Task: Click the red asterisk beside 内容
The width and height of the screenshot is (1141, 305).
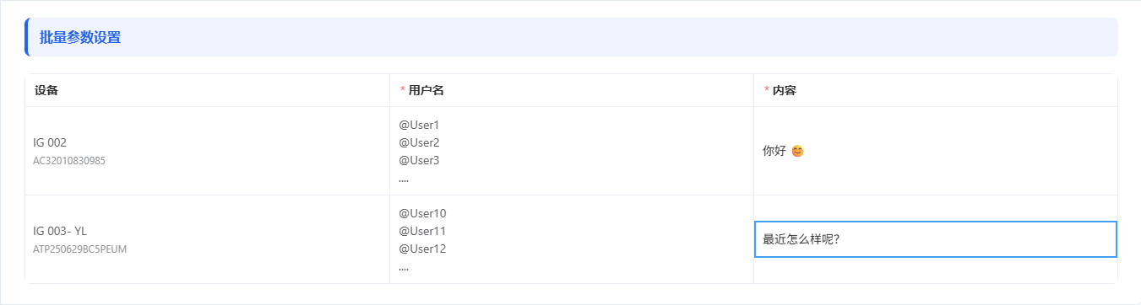Action: (x=766, y=90)
